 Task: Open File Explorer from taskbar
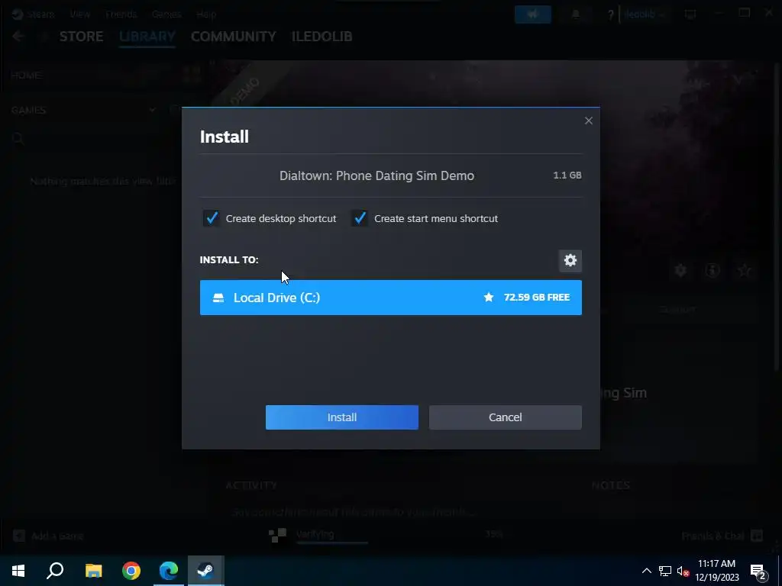point(93,571)
